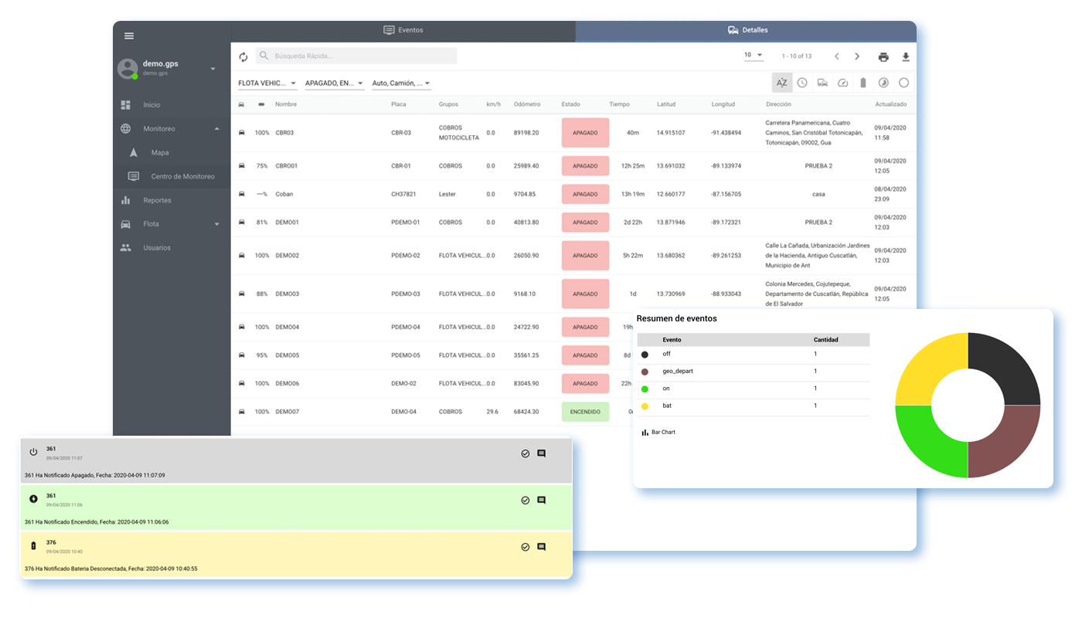Click car icon in CBR03 row
Viewport: 1082px width, 618px height.
pos(242,133)
